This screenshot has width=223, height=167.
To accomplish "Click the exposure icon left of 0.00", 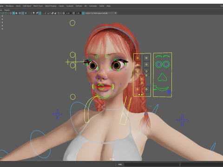I will tap(64, 13).
